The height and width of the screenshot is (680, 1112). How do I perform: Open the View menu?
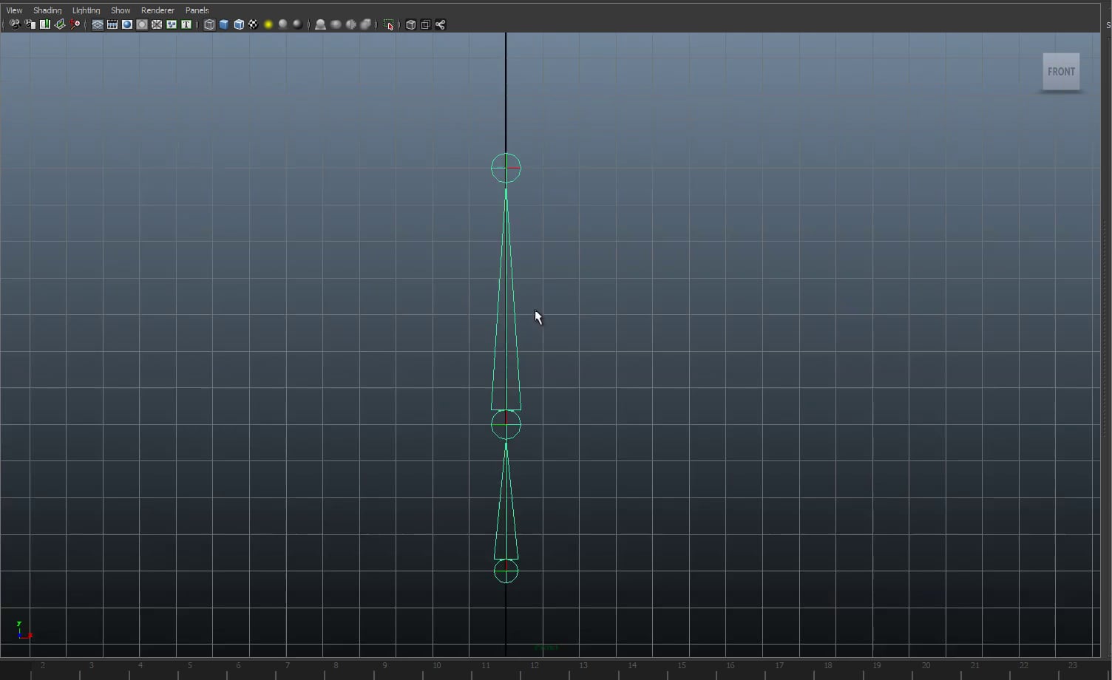click(x=14, y=10)
